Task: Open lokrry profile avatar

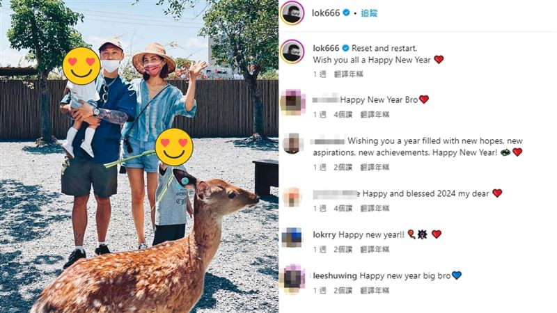Action: pos(292,237)
